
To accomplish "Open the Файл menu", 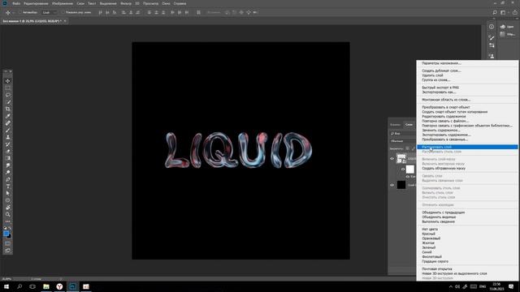I will [16, 3].
